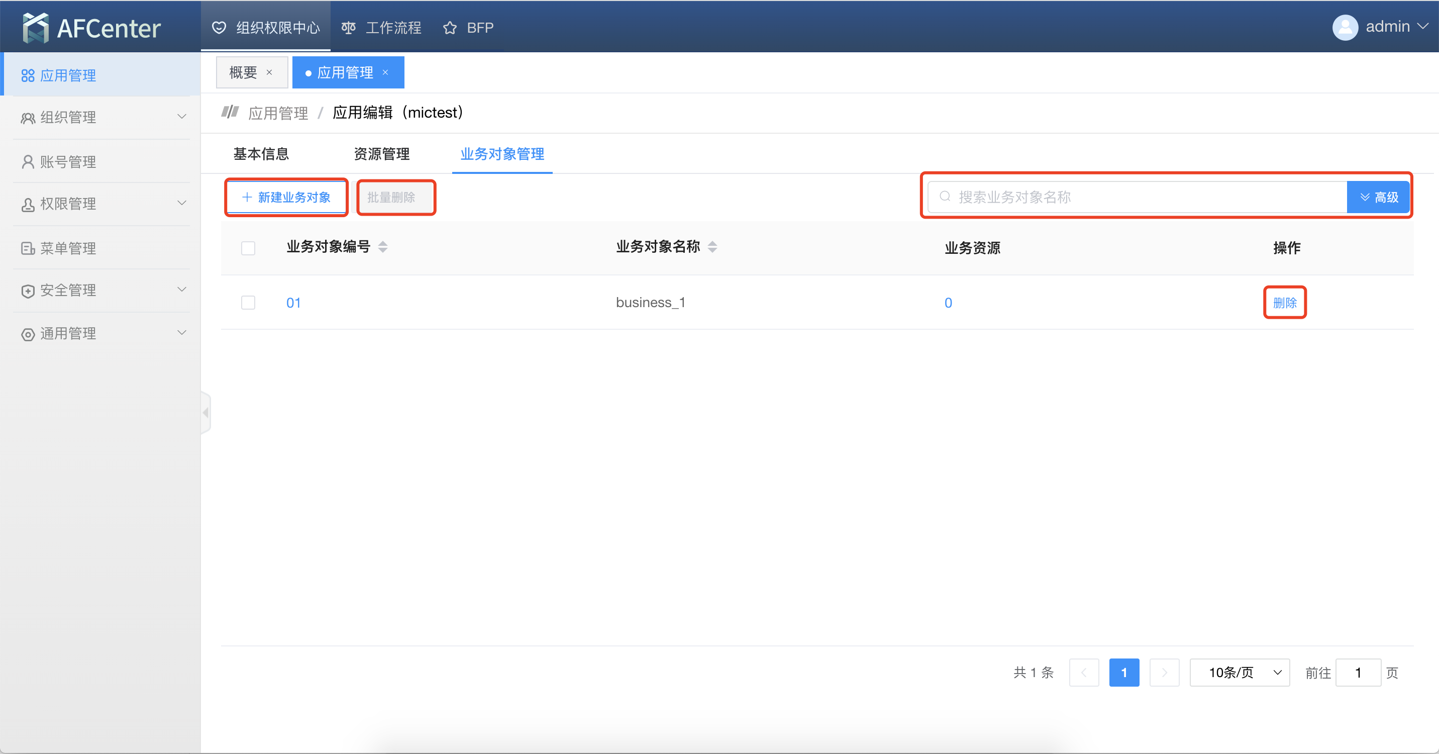Image resolution: width=1439 pixels, height=754 pixels.
Task: Click the 通用管理 gear icon
Action: point(27,334)
